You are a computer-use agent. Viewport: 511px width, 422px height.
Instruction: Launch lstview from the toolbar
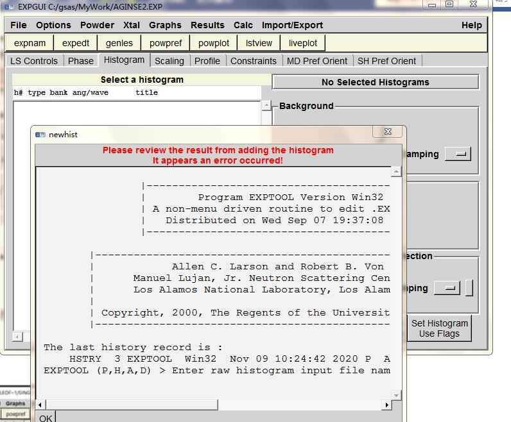tap(259, 43)
